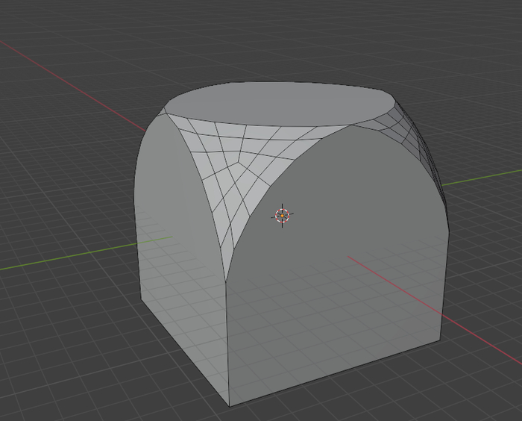522x421 pixels.
Task: Click the green axis line on the right
Action: (x=485, y=177)
